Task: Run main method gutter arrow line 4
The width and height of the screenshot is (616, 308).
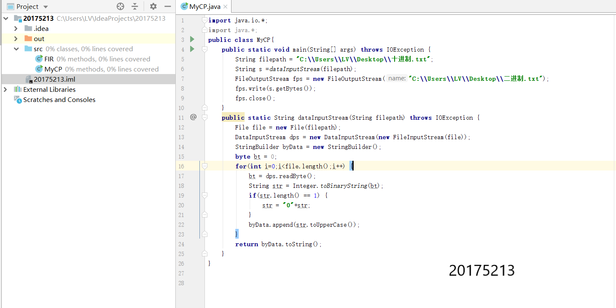Action: (x=192, y=49)
